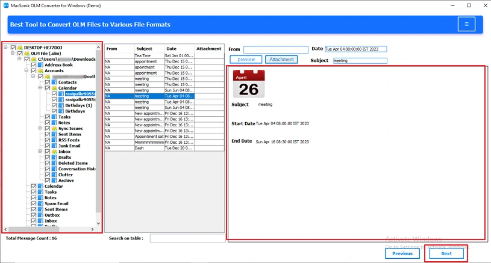Click the Tasks folder icon under Accounts
Screen dimensions: 491x263
(x=54, y=117)
